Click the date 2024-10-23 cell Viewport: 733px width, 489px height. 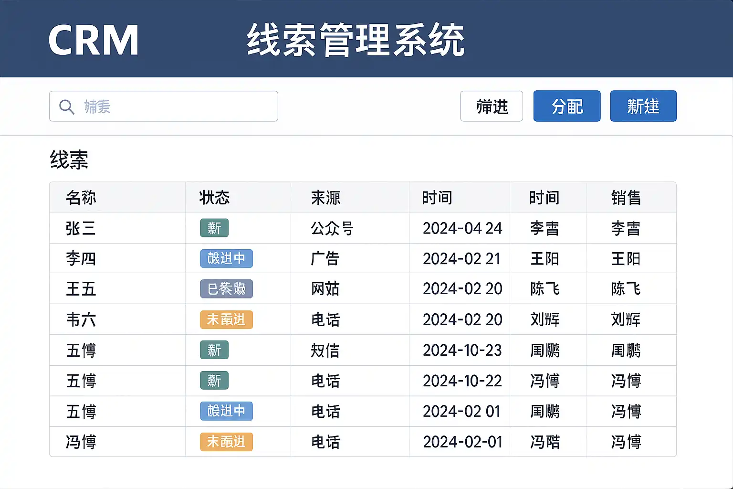pos(462,350)
